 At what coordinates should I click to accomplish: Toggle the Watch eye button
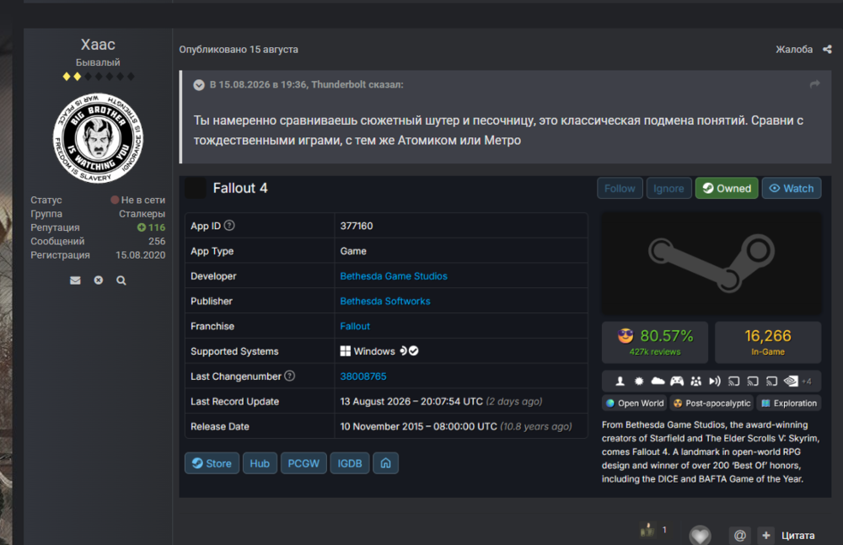tap(792, 188)
